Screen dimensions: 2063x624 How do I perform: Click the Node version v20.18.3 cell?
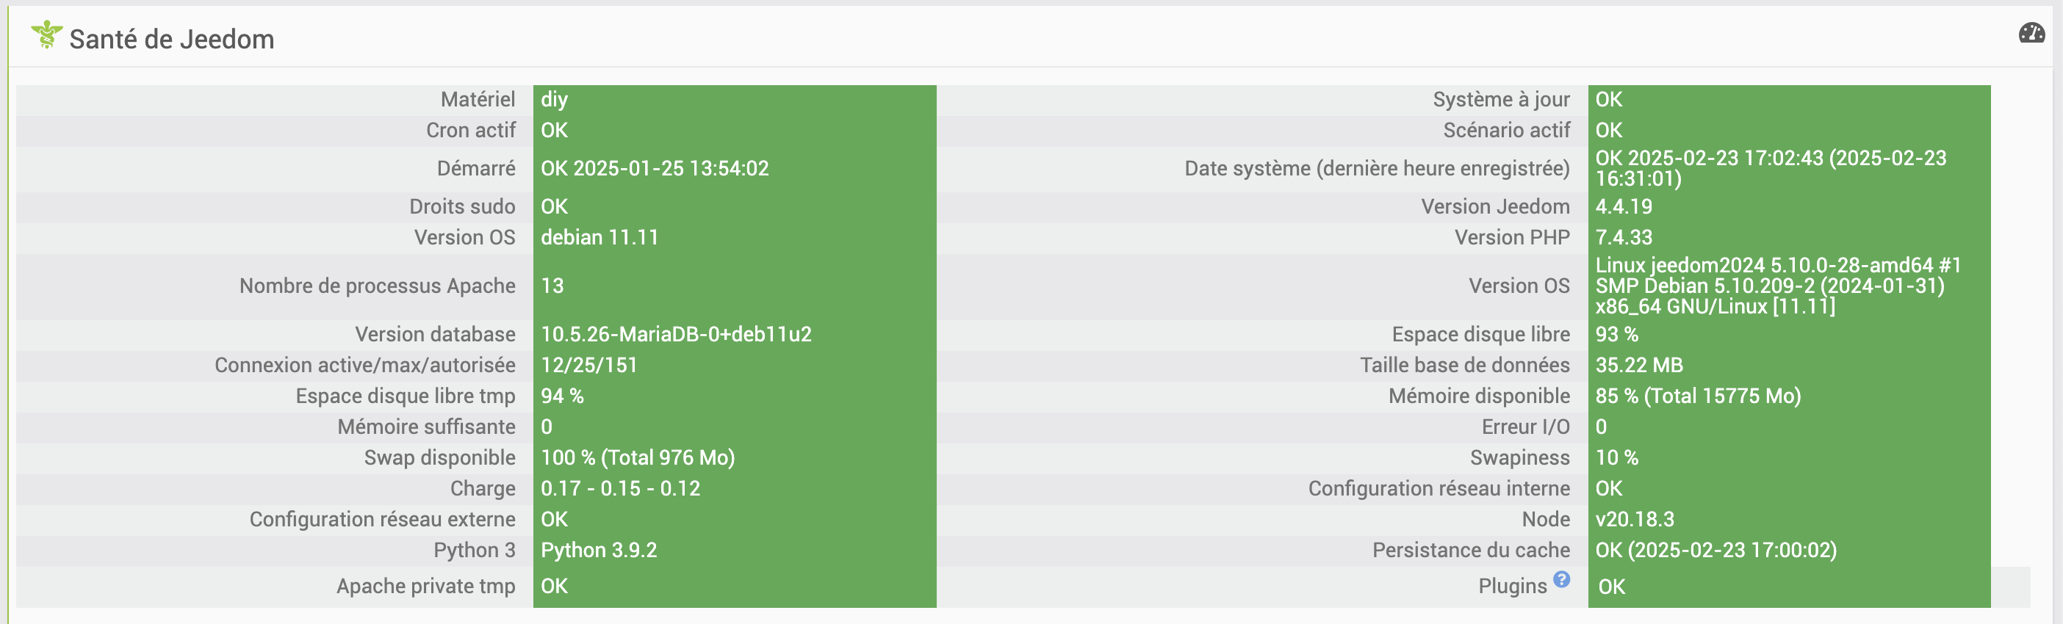[x=1634, y=519]
